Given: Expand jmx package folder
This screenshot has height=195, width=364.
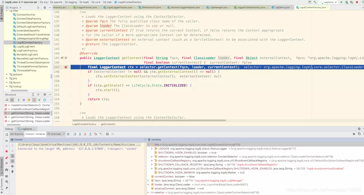Looking at the screenshot, I should [7, 79].
